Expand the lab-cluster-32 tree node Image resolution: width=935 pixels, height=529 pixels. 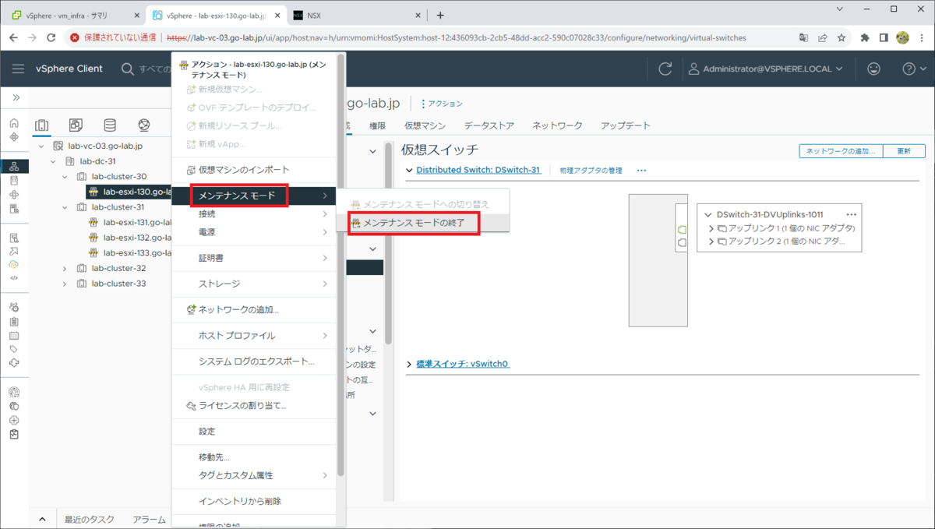[65, 268]
